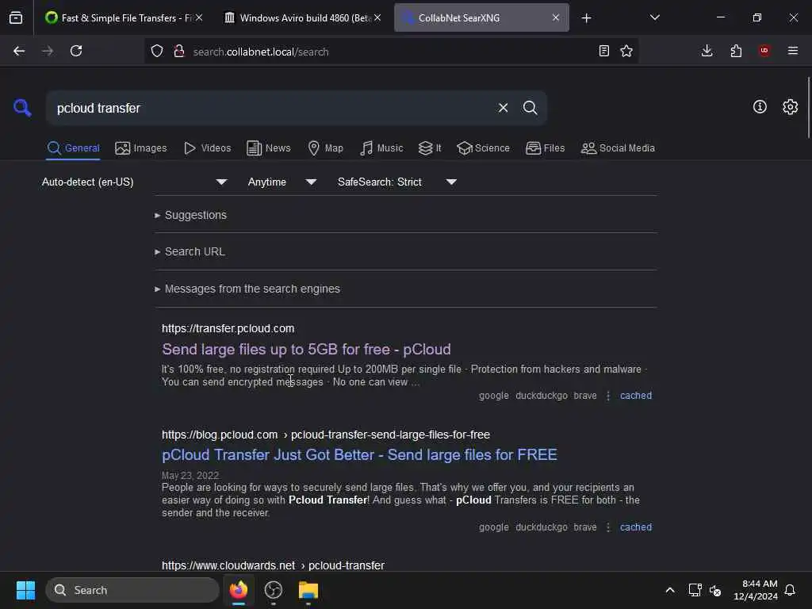Open the https://blog.pcloud.com URL breadcrumb
The width and height of the screenshot is (812, 609).
coord(326,435)
